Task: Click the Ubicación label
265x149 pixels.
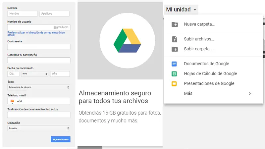Action: [x=14, y=123]
